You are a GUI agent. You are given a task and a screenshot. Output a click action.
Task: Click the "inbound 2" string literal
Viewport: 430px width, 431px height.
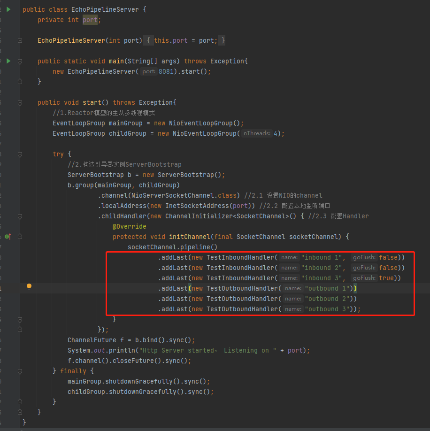322,268
